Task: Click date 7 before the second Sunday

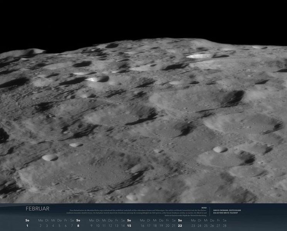Action: point(72,226)
